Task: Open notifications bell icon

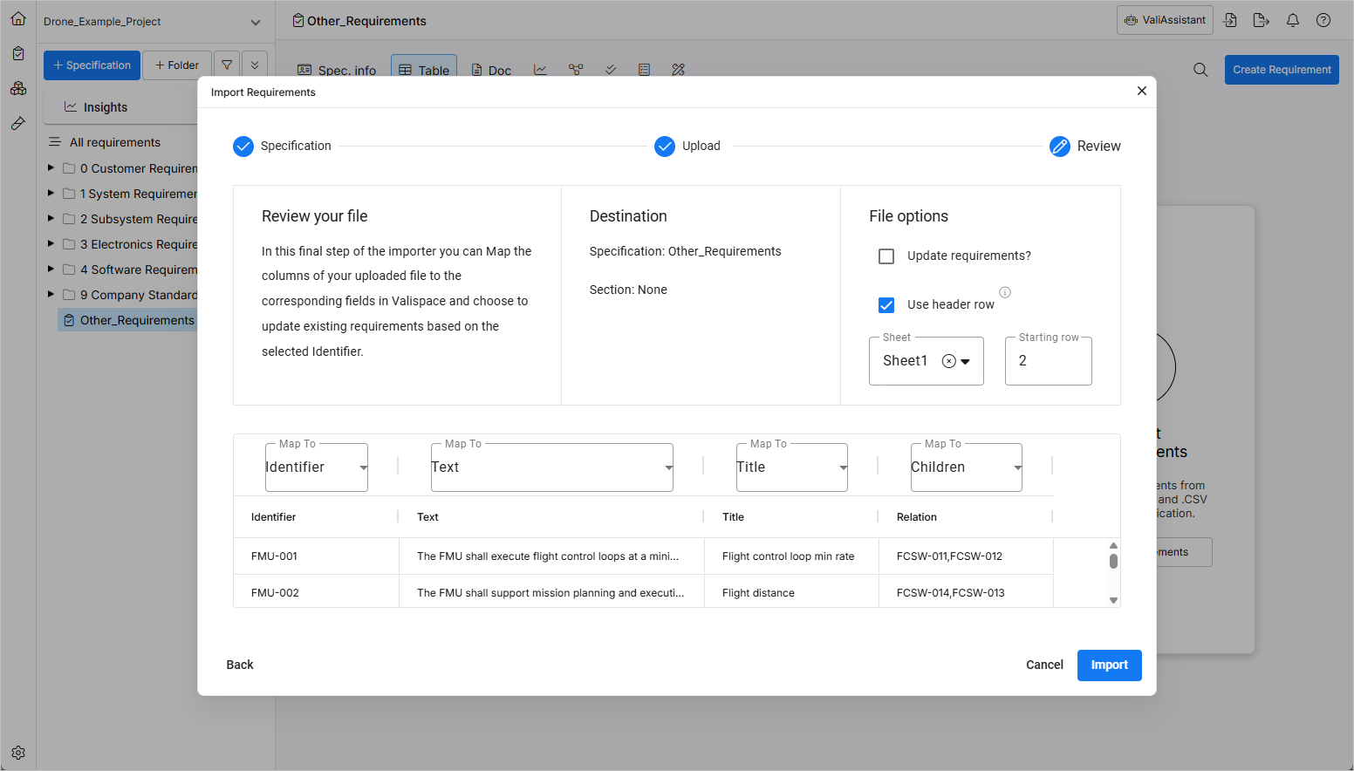Action: 1293,20
